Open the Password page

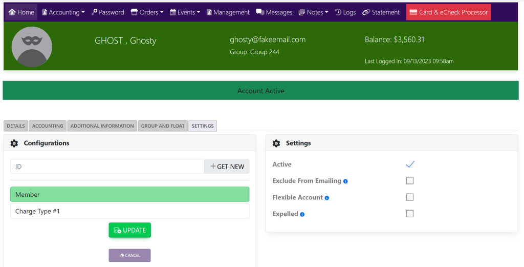[107, 12]
